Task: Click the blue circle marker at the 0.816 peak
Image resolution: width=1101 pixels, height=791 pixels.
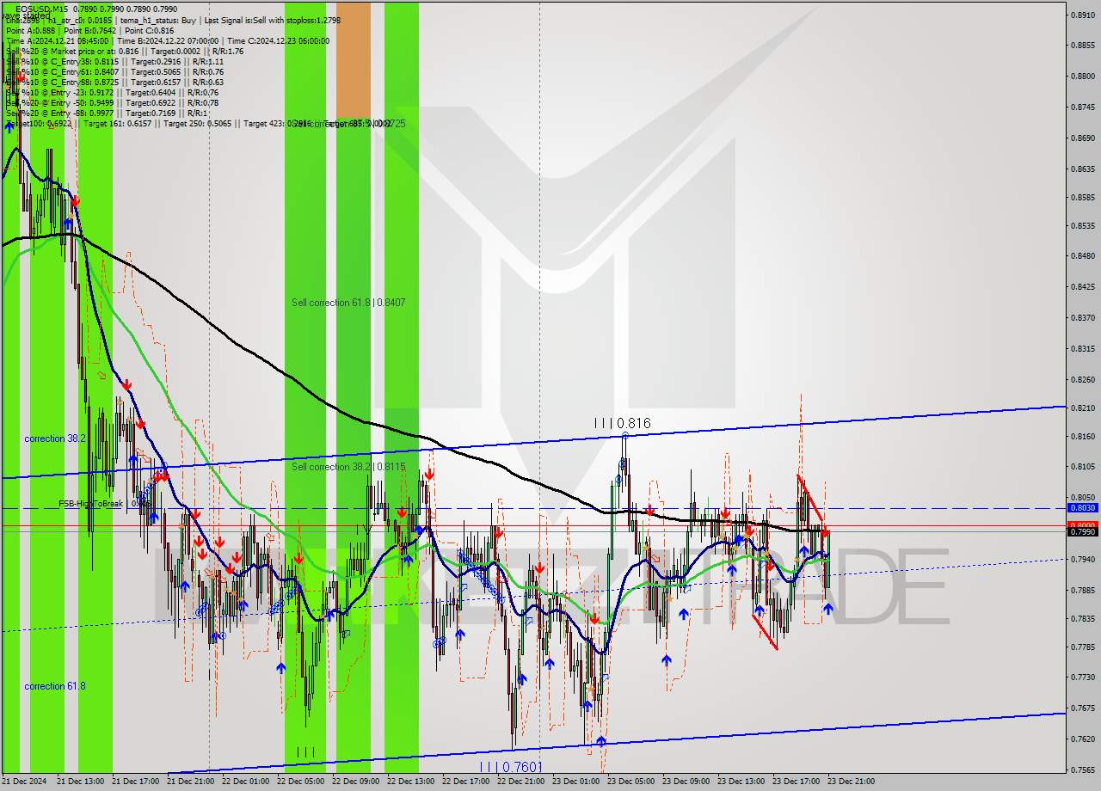Action: tap(624, 436)
